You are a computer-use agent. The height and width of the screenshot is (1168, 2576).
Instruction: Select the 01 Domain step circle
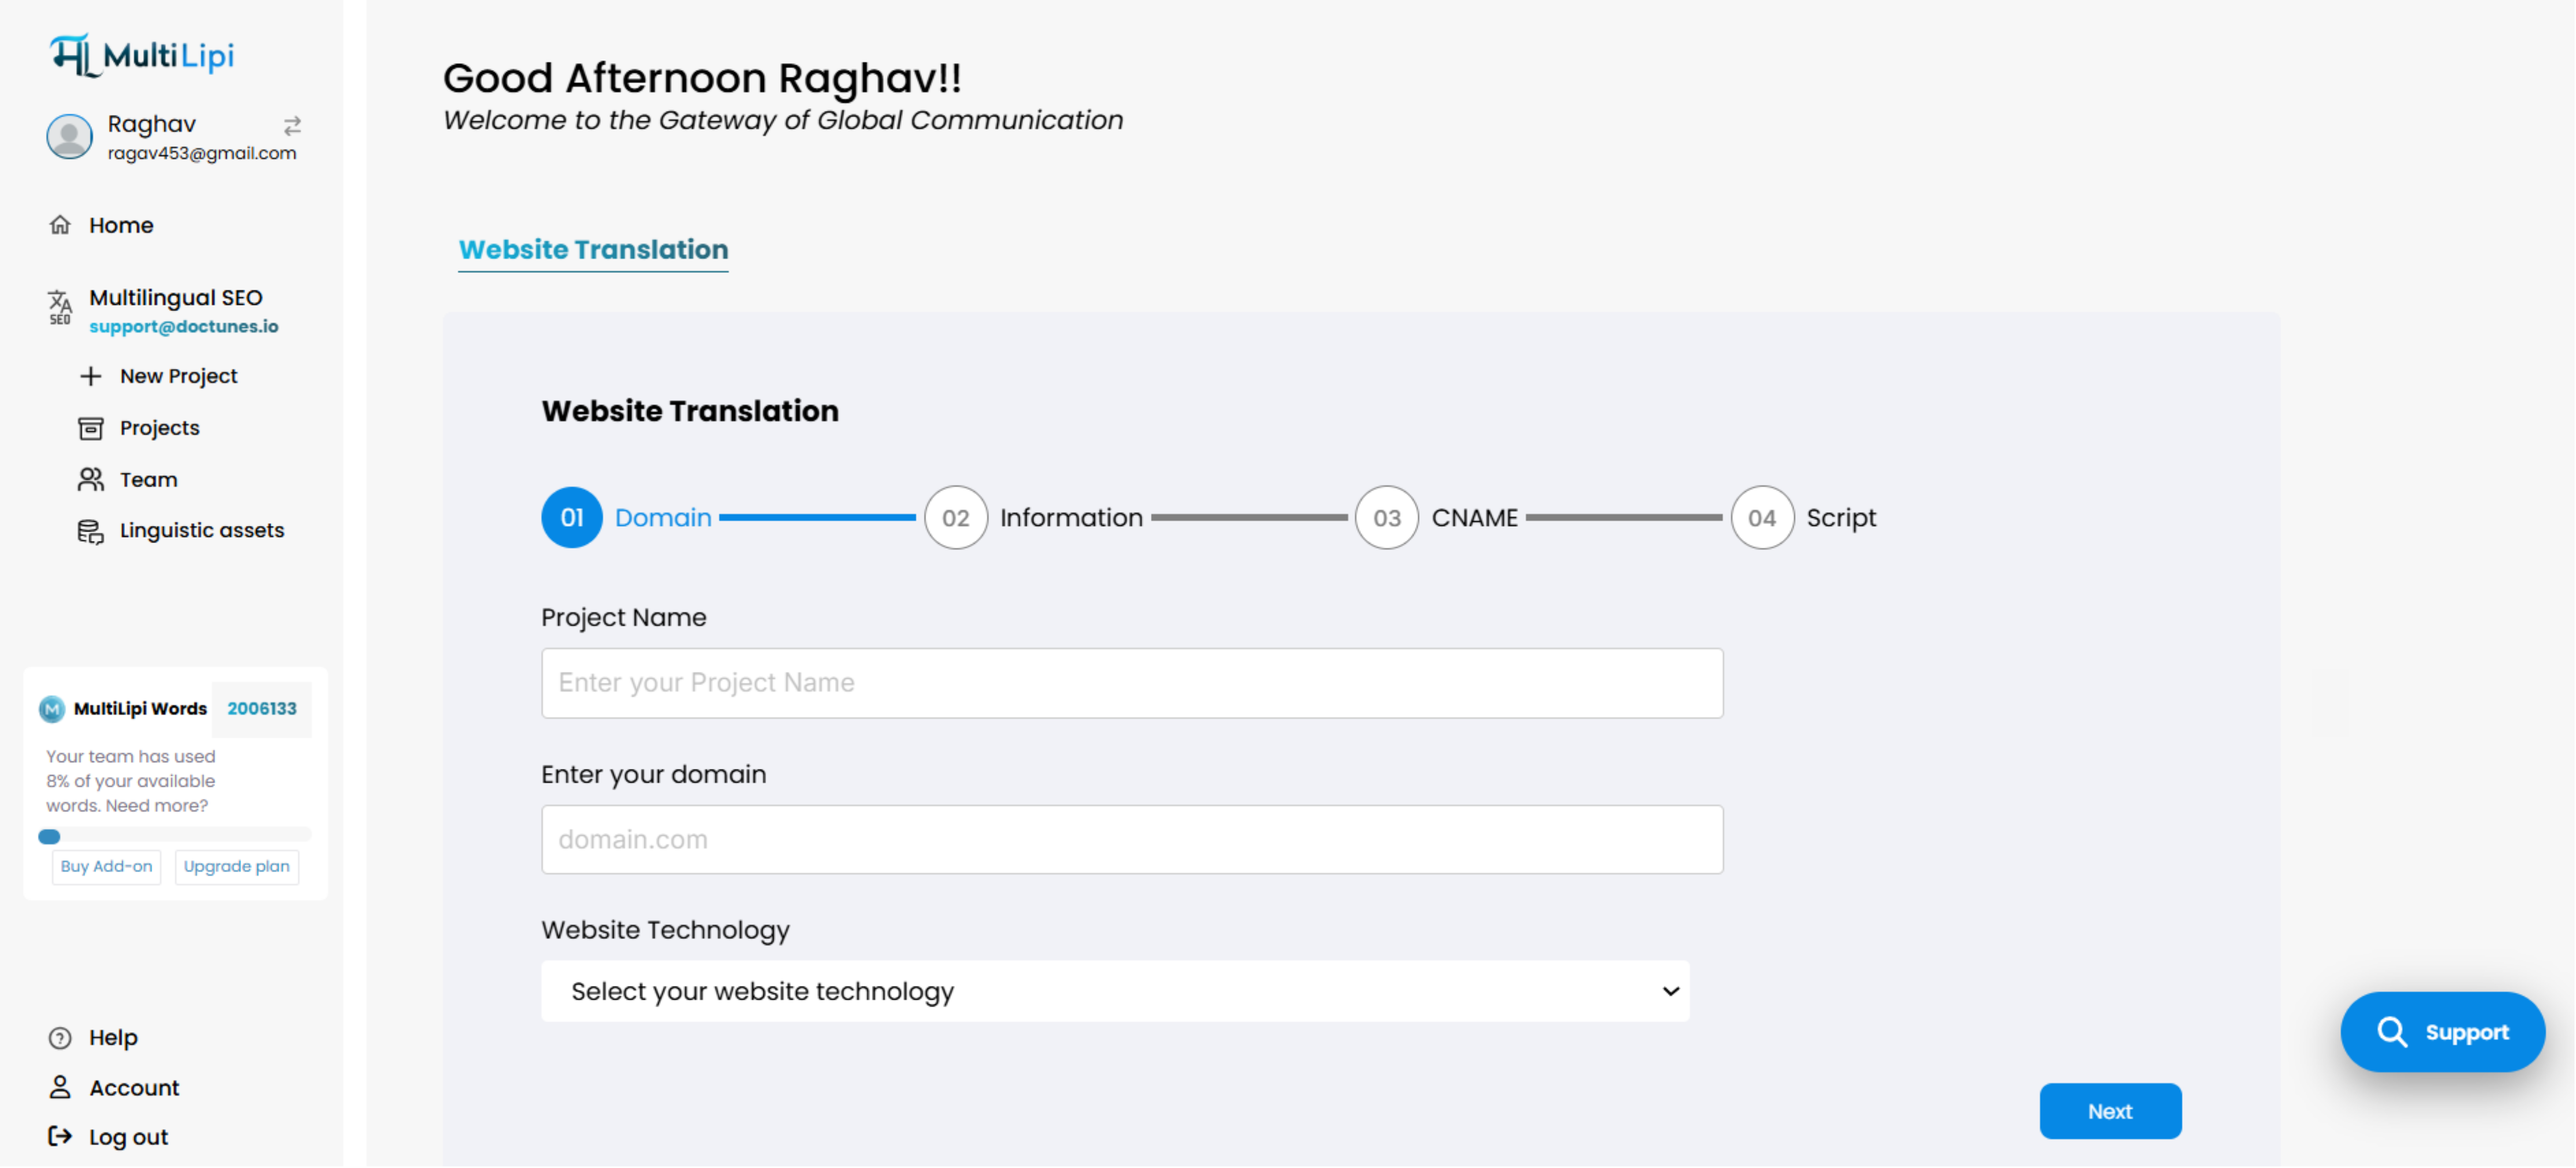click(572, 518)
